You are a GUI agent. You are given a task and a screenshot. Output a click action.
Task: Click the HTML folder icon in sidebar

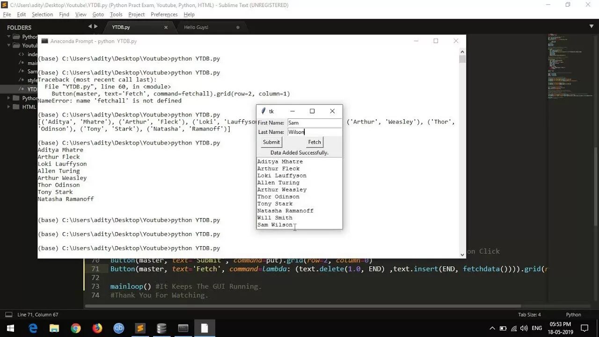click(x=17, y=107)
